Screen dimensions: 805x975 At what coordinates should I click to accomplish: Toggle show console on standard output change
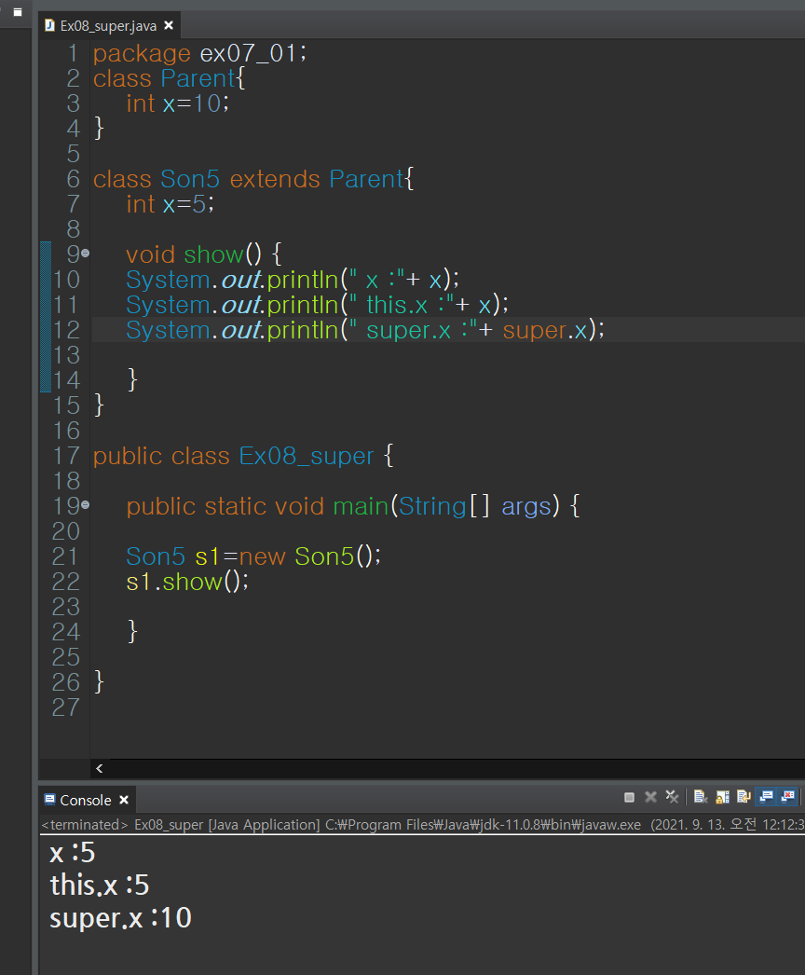[x=767, y=797]
